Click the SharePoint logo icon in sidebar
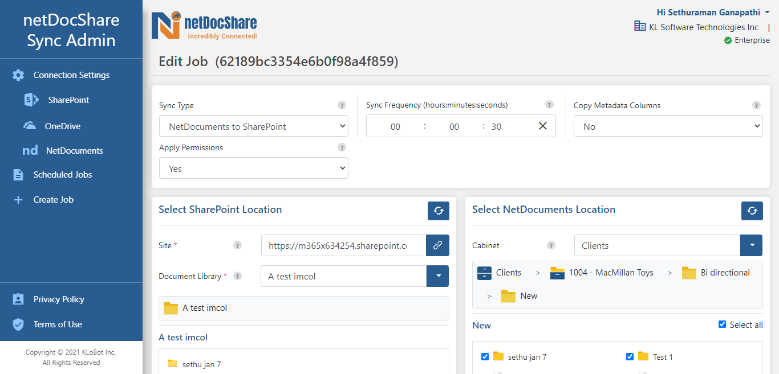779x374 pixels. 31,100
